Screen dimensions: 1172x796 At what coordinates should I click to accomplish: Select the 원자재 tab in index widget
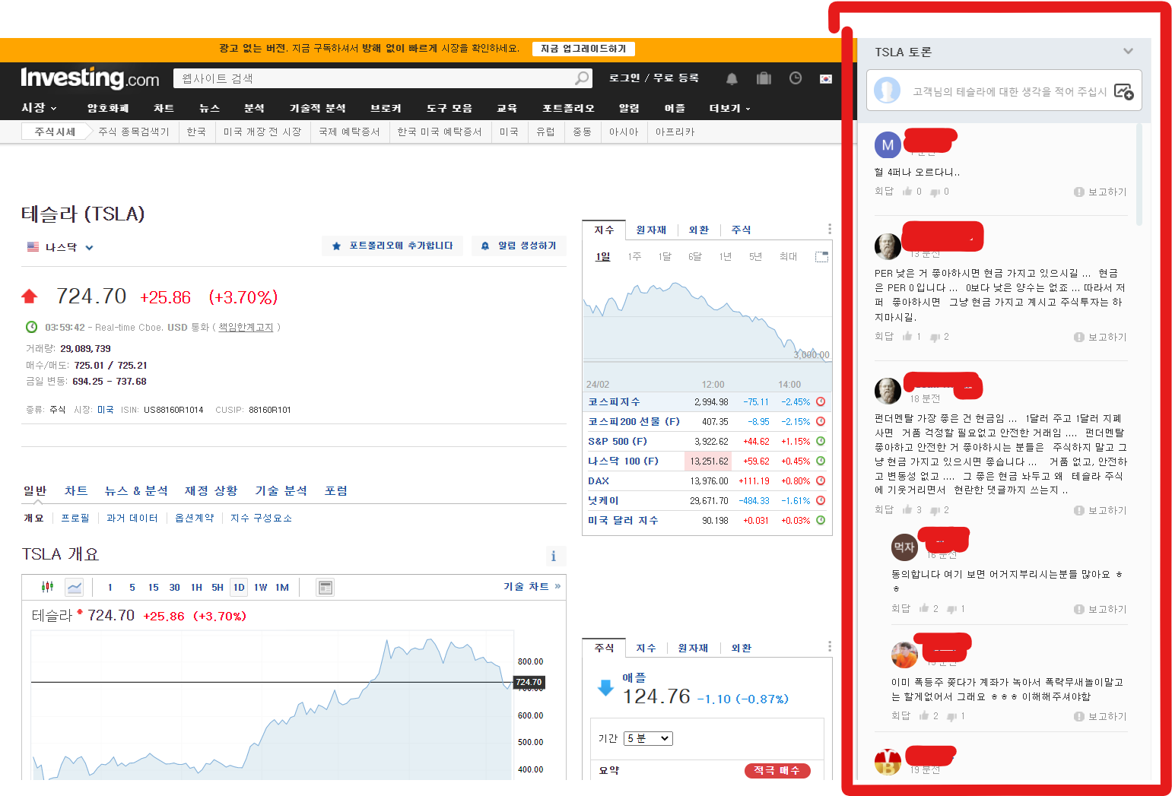(651, 230)
